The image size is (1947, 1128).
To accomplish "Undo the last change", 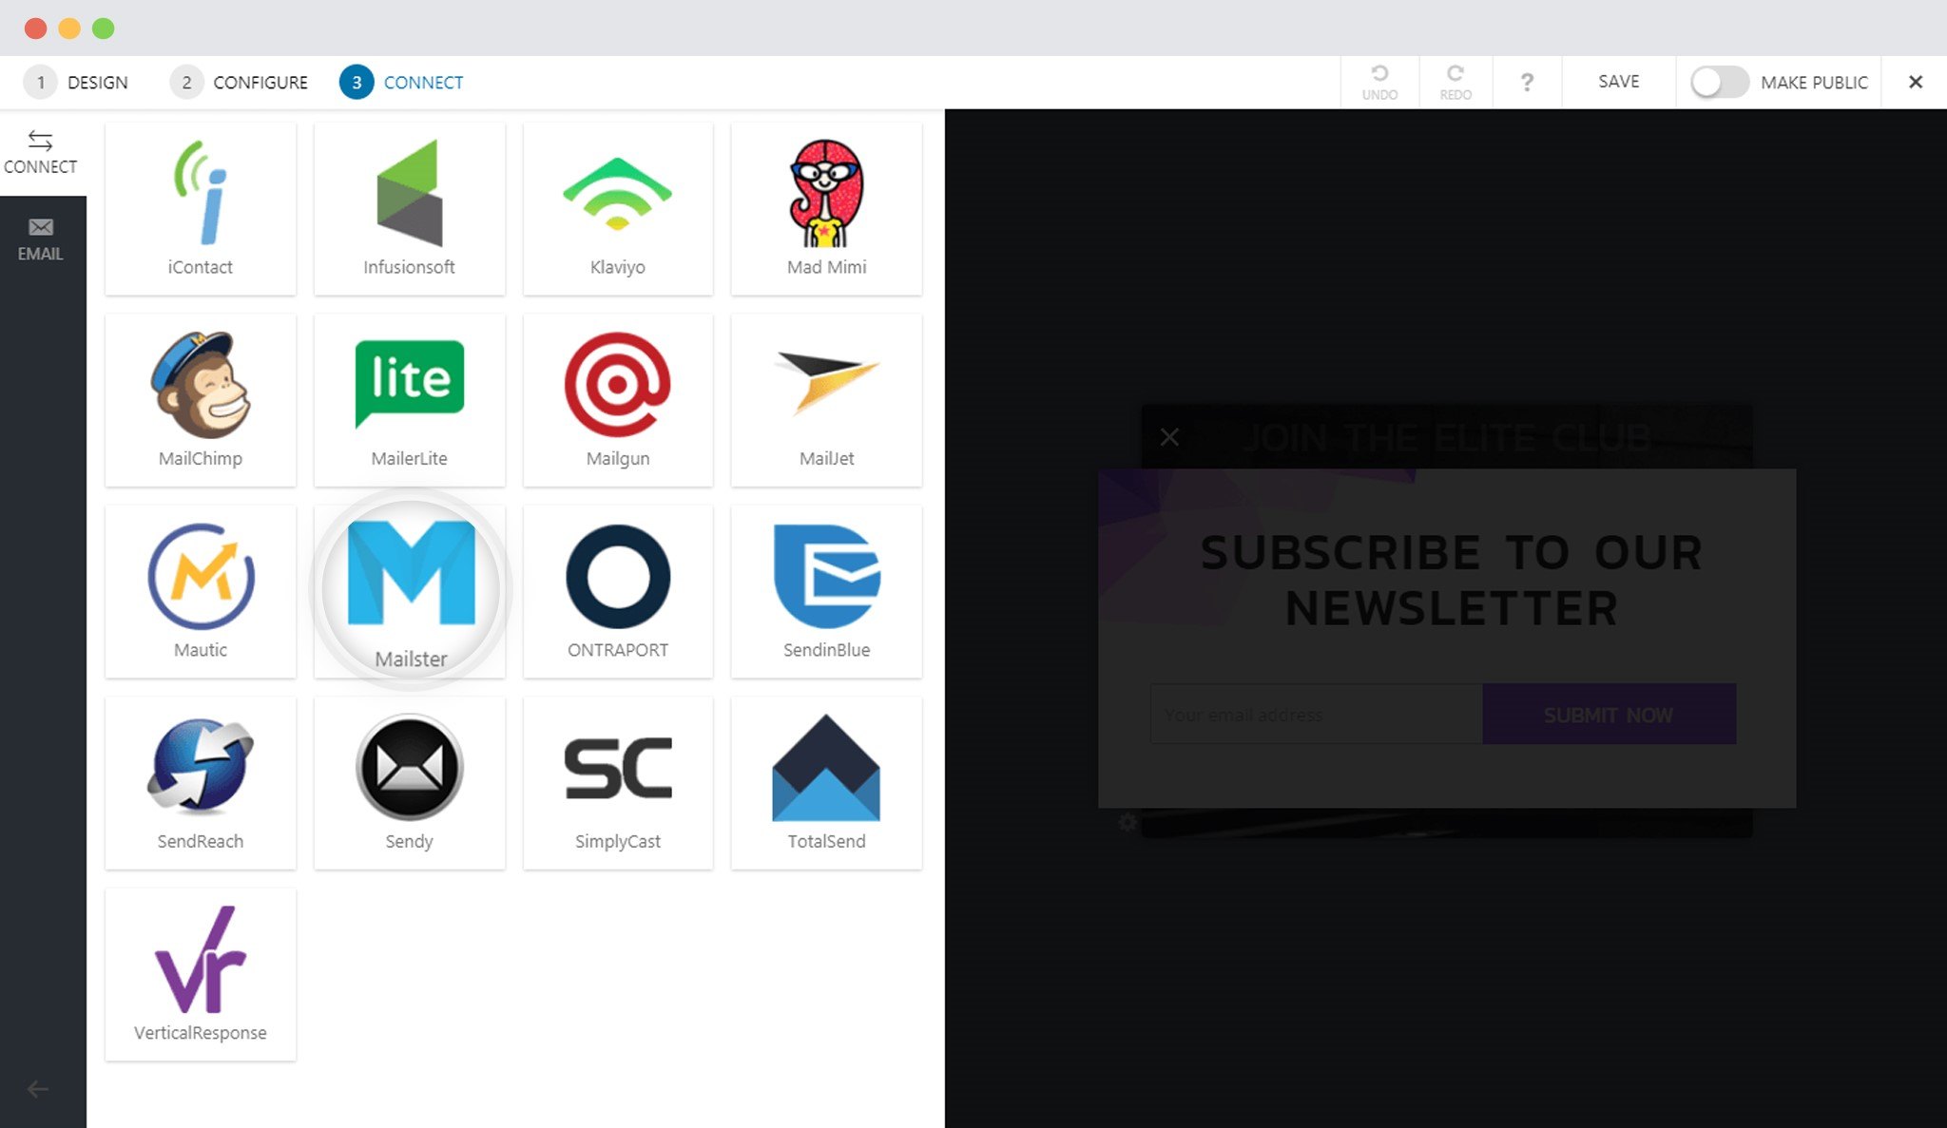I will (x=1379, y=82).
